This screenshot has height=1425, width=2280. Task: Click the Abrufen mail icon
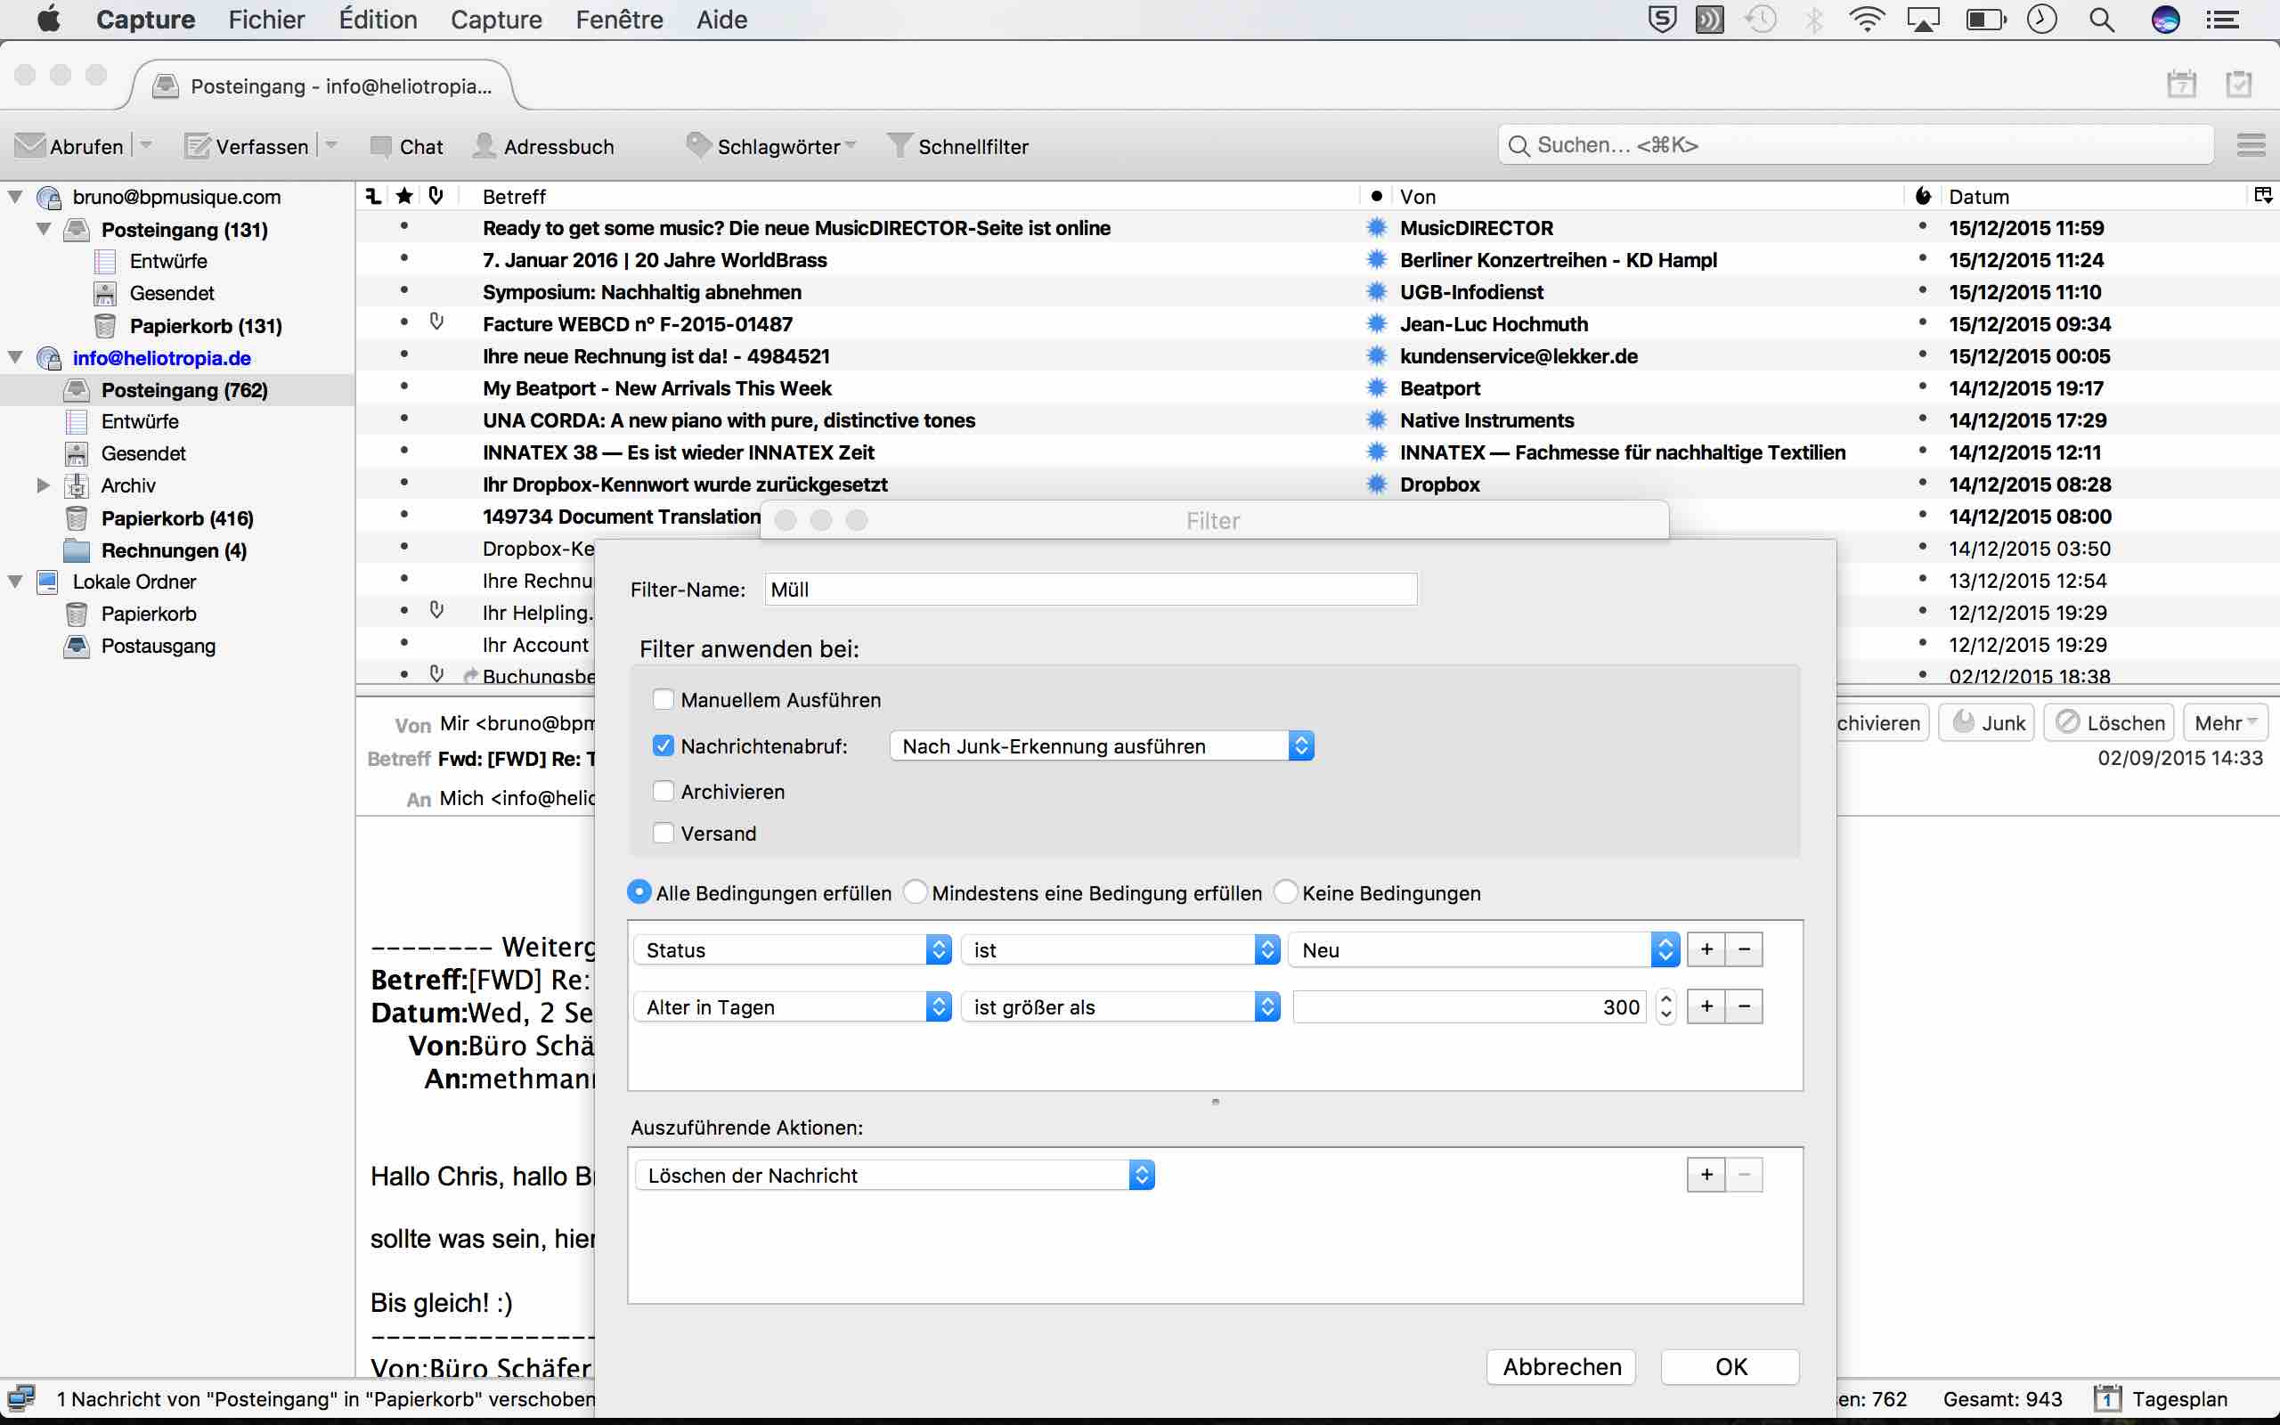[x=31, y=145]
